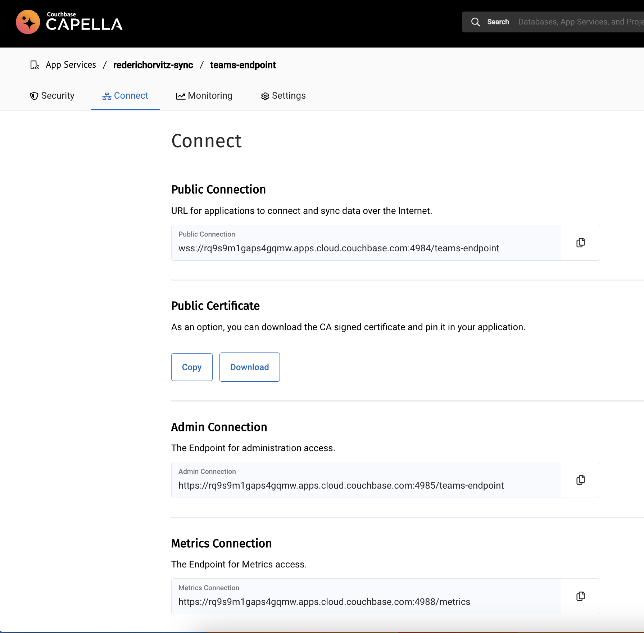644x633 pixels.
Task: Copy the Admin Connection URL using its copy icon
Action: pyautogui.click(x=580, y=480)
